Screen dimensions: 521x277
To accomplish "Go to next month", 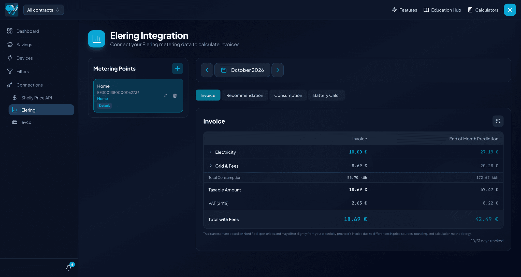I will click(278, 70).
